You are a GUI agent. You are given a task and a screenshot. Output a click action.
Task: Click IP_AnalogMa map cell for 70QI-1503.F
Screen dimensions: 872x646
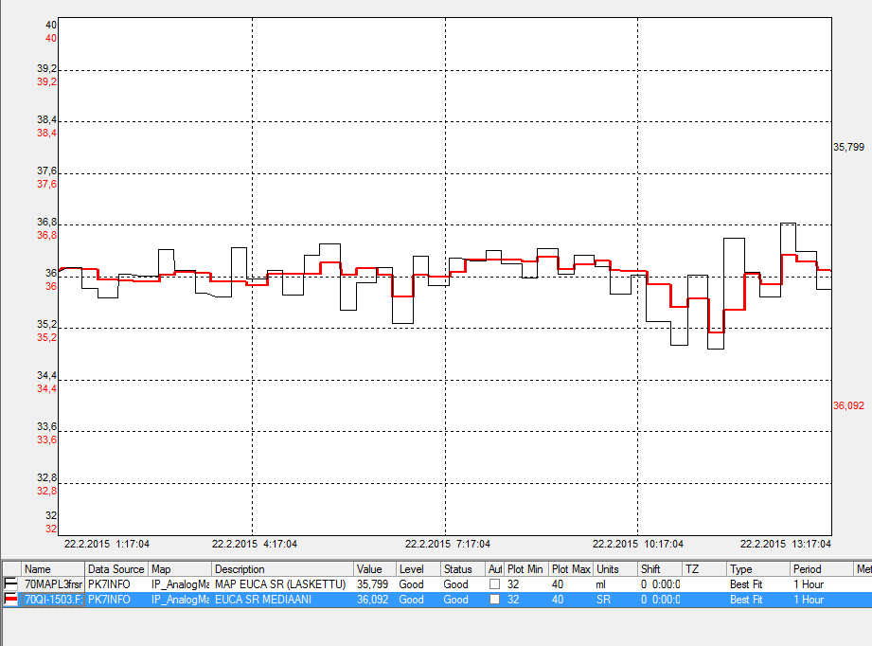coord(180,600)
